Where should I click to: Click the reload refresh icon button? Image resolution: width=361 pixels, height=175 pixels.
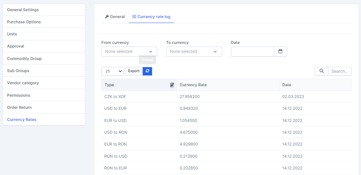[147, 71]
